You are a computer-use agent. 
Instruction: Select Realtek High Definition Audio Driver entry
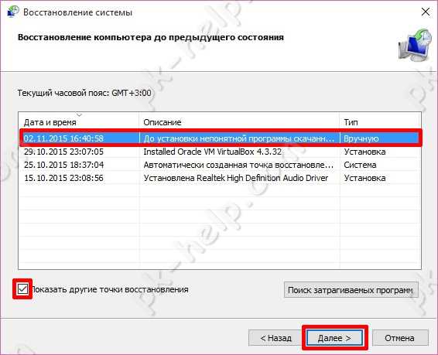(x=220, y=178)
